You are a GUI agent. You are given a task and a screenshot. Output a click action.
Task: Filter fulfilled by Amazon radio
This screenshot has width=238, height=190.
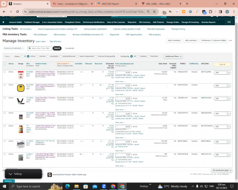[138, 56]
